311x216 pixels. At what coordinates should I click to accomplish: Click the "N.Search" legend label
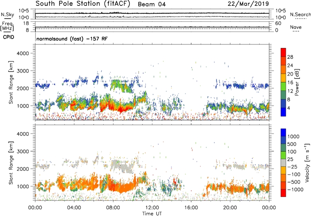(x=300, y=14)
